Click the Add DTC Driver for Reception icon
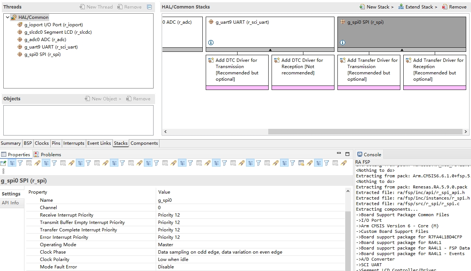This screenshot has width=471, height=271. 277,60
